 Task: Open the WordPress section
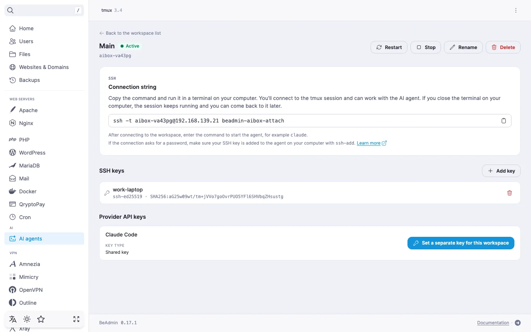coord(44,153)
